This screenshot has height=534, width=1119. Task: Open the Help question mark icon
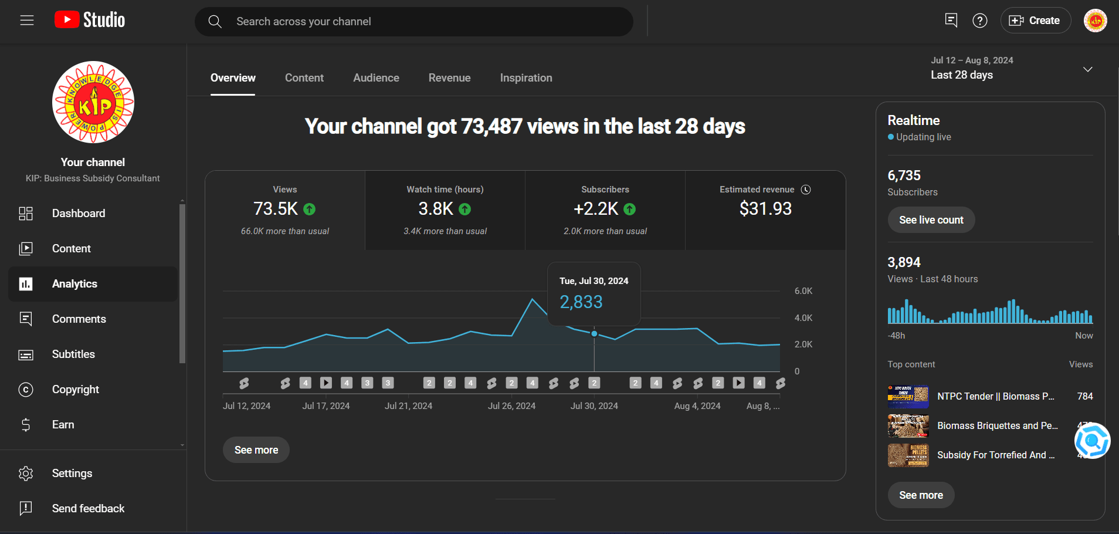[980, 21]
